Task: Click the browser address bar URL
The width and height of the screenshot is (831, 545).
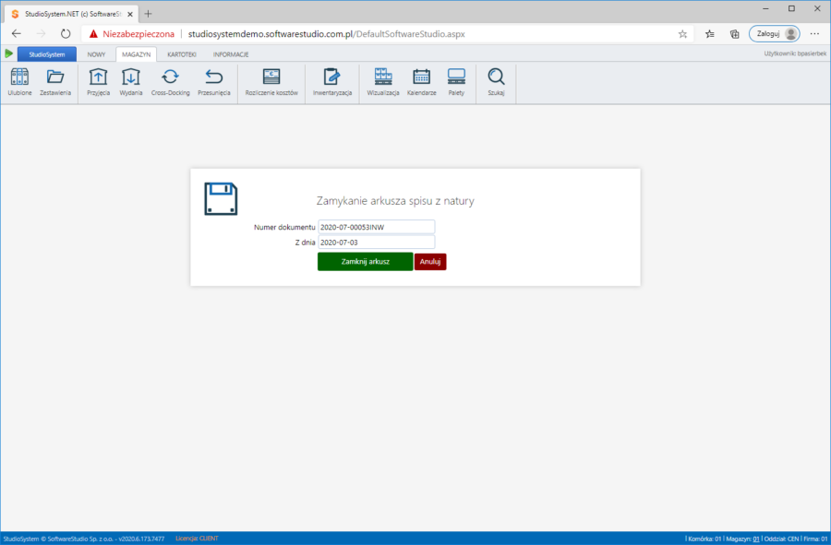Action: point(327,34)
